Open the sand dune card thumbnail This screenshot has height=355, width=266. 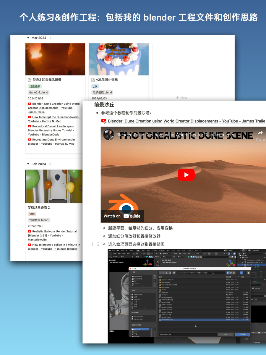coord(55,59)
